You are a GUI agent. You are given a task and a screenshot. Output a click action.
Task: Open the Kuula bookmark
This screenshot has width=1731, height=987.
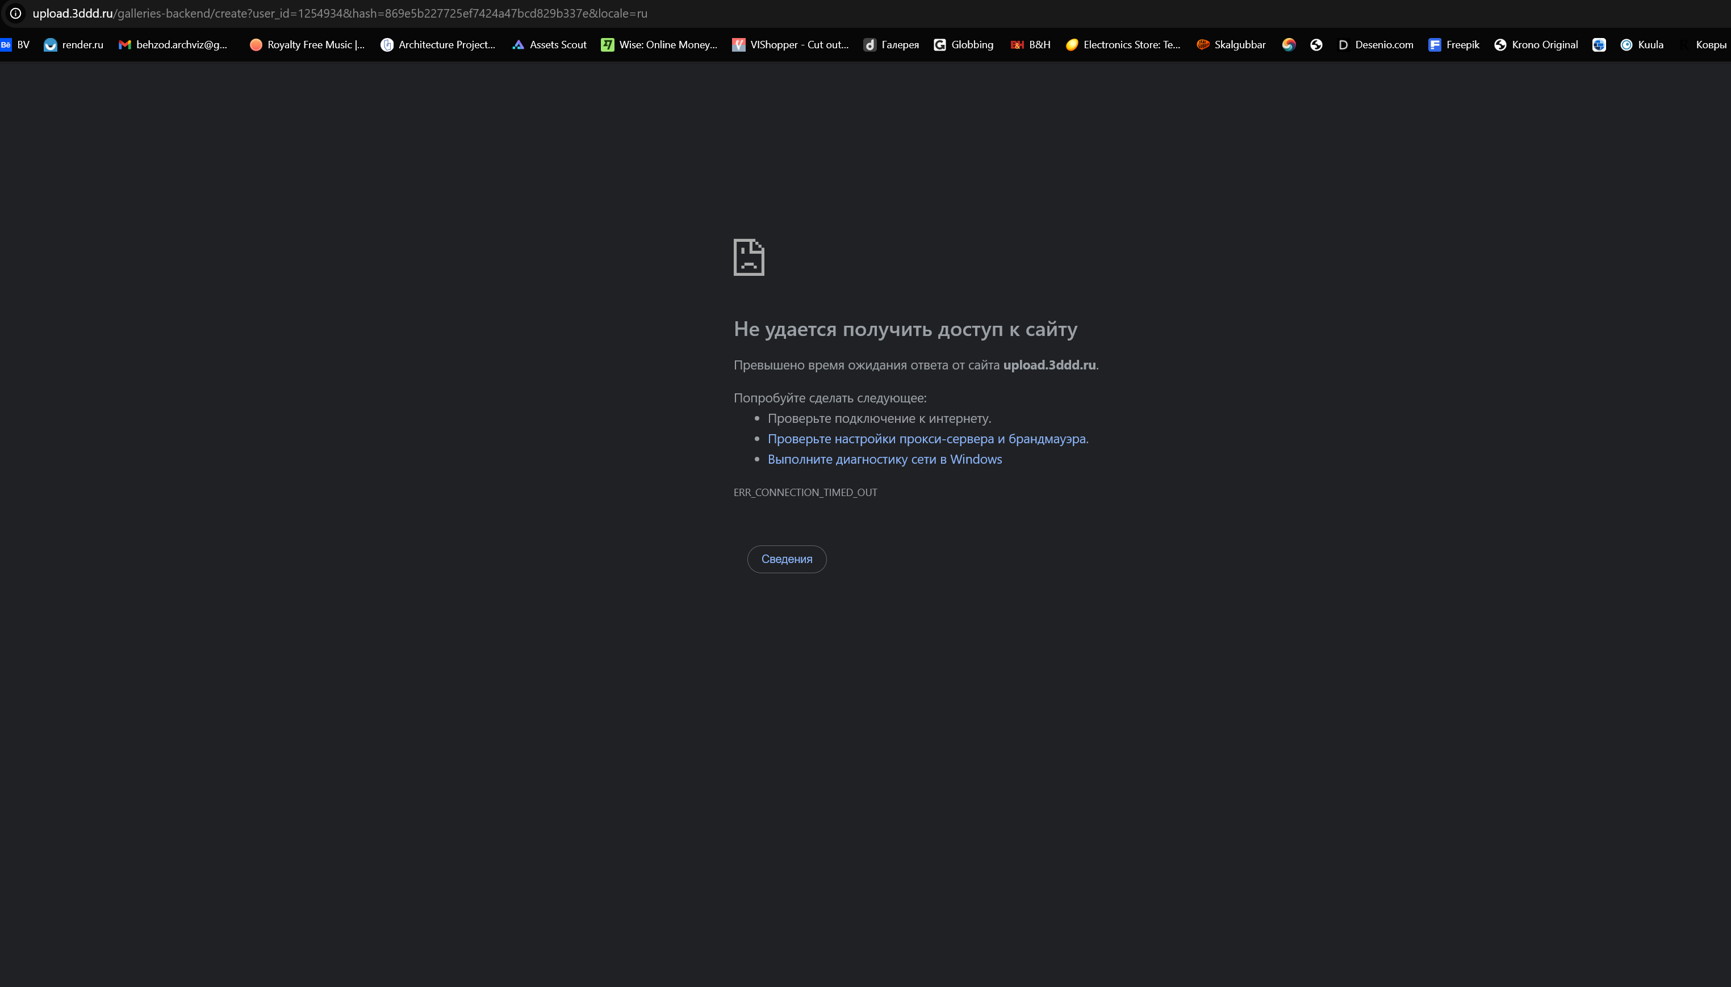(1642, 45)
